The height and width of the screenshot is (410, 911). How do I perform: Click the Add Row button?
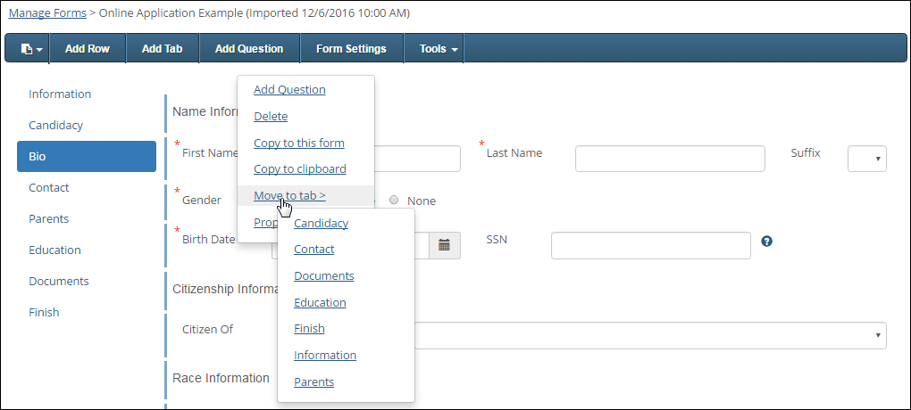[87, 49]
